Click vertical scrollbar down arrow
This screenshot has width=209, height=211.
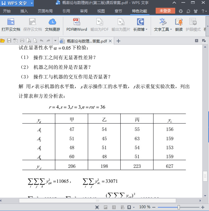(205, 196)
